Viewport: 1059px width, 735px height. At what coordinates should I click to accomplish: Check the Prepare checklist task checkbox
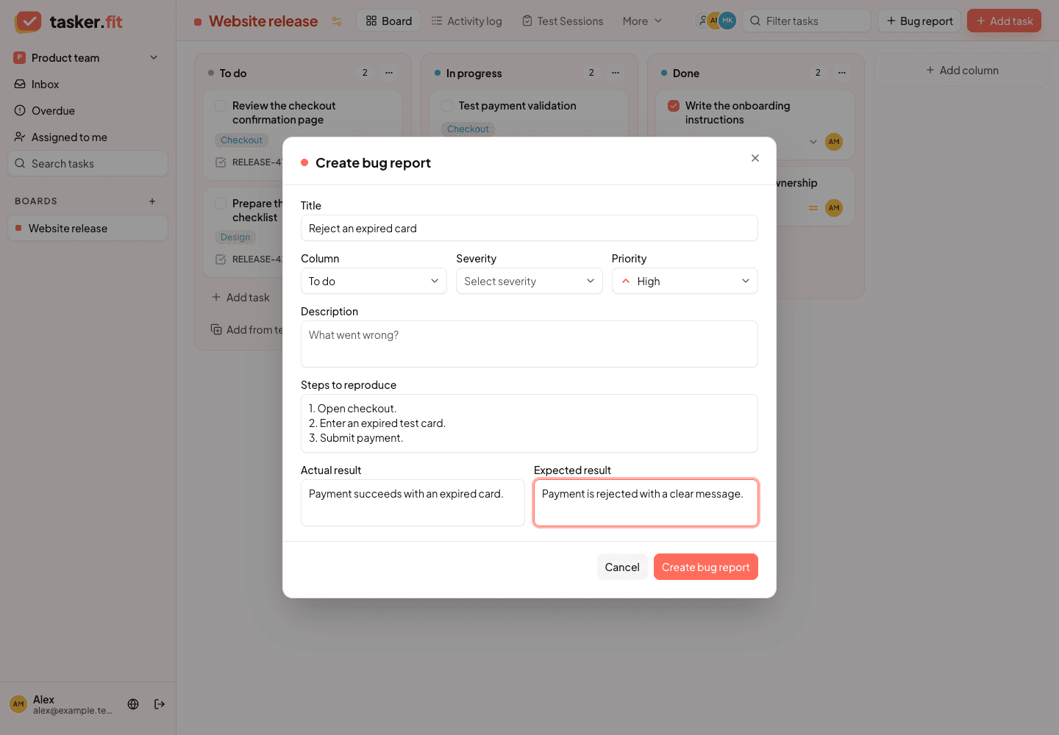221,204
